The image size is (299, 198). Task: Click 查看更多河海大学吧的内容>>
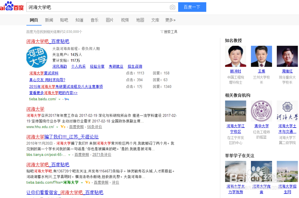click(54, 93)
